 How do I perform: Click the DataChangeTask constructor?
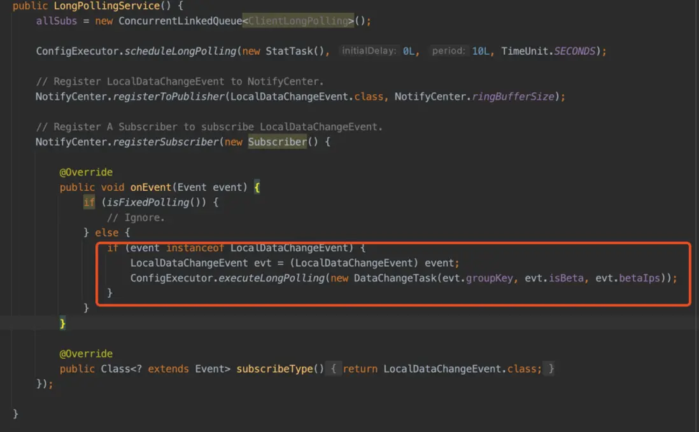tap(395, 279)
